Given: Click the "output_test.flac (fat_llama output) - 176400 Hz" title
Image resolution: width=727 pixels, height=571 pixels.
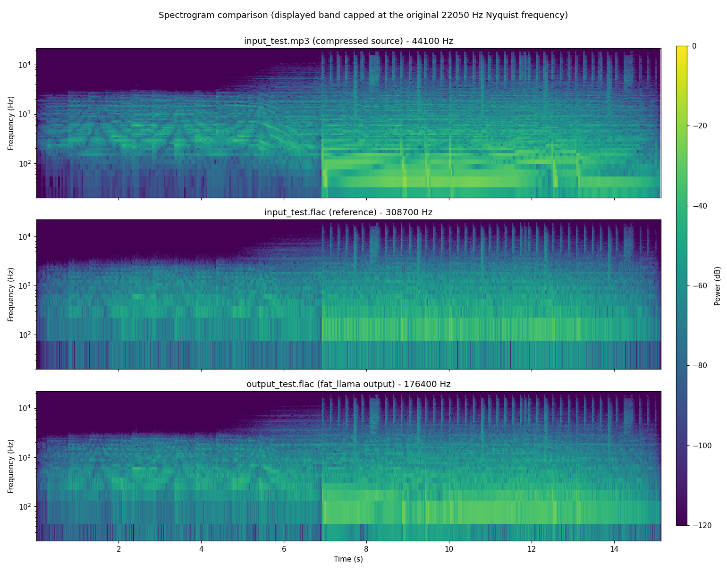Looking at the screenshot, I should pos(348,384).
